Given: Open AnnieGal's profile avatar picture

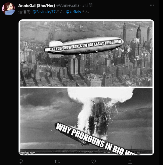Looking at the screenshot, I should point(9,9).
